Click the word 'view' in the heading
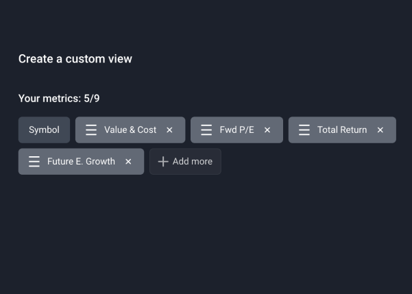The image size is (412, 294). click(x=120, y=59)
